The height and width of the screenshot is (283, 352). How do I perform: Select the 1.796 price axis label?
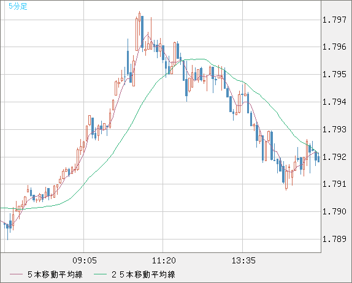point(334,47)
